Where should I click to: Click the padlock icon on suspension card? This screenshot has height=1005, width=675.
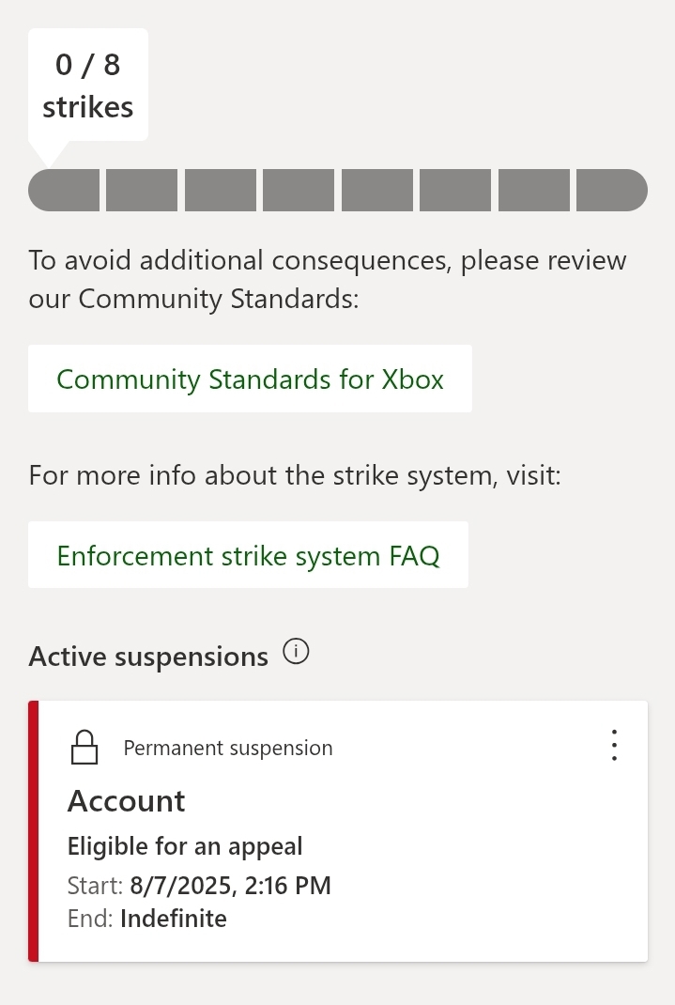click(x=84, y=747)
